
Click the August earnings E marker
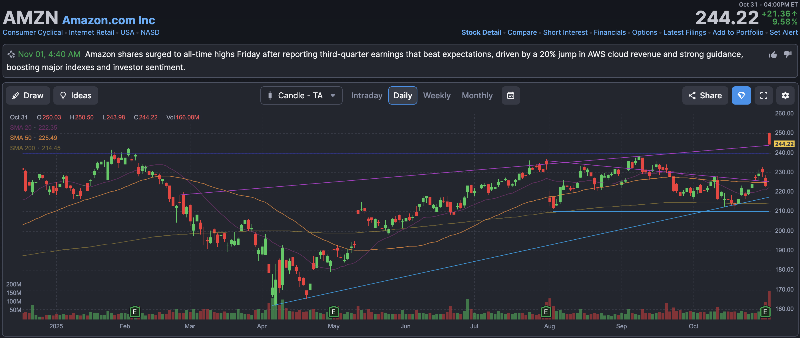[546, 312]
